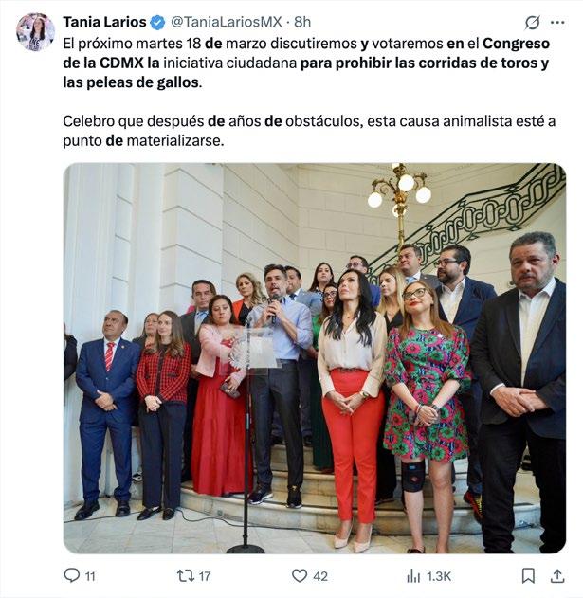Share the post via the upload arrow icon
The height and width of the screenshot is (598, 583).
[x=557, y=575]
